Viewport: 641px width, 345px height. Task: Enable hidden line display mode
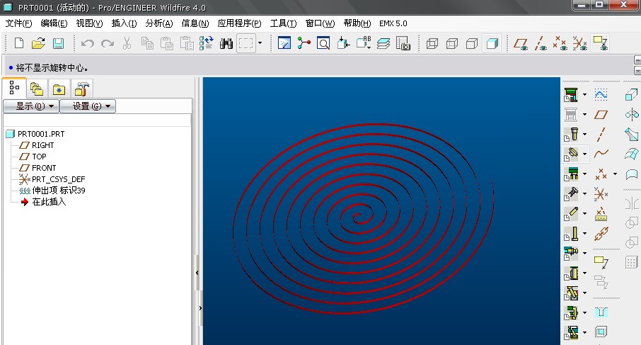(x=452, y=43)
